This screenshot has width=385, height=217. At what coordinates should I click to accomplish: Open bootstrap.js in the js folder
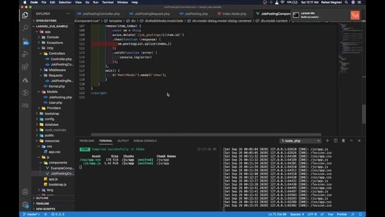point(57,184)
